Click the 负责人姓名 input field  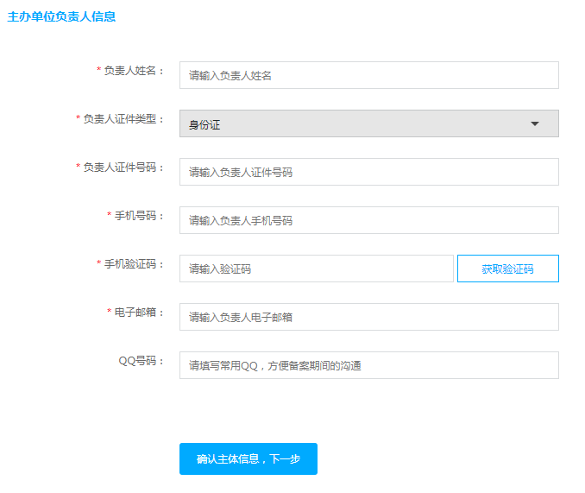coord(369,75)
